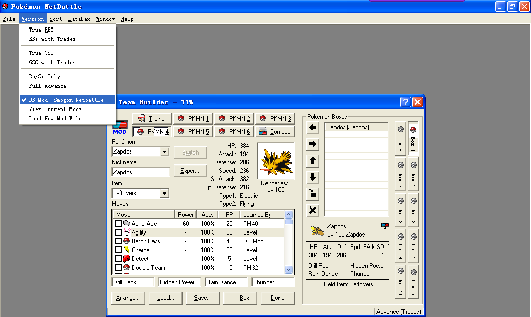Click the Expert... button
The image size is (531, 317).
(x=190, y=171)
